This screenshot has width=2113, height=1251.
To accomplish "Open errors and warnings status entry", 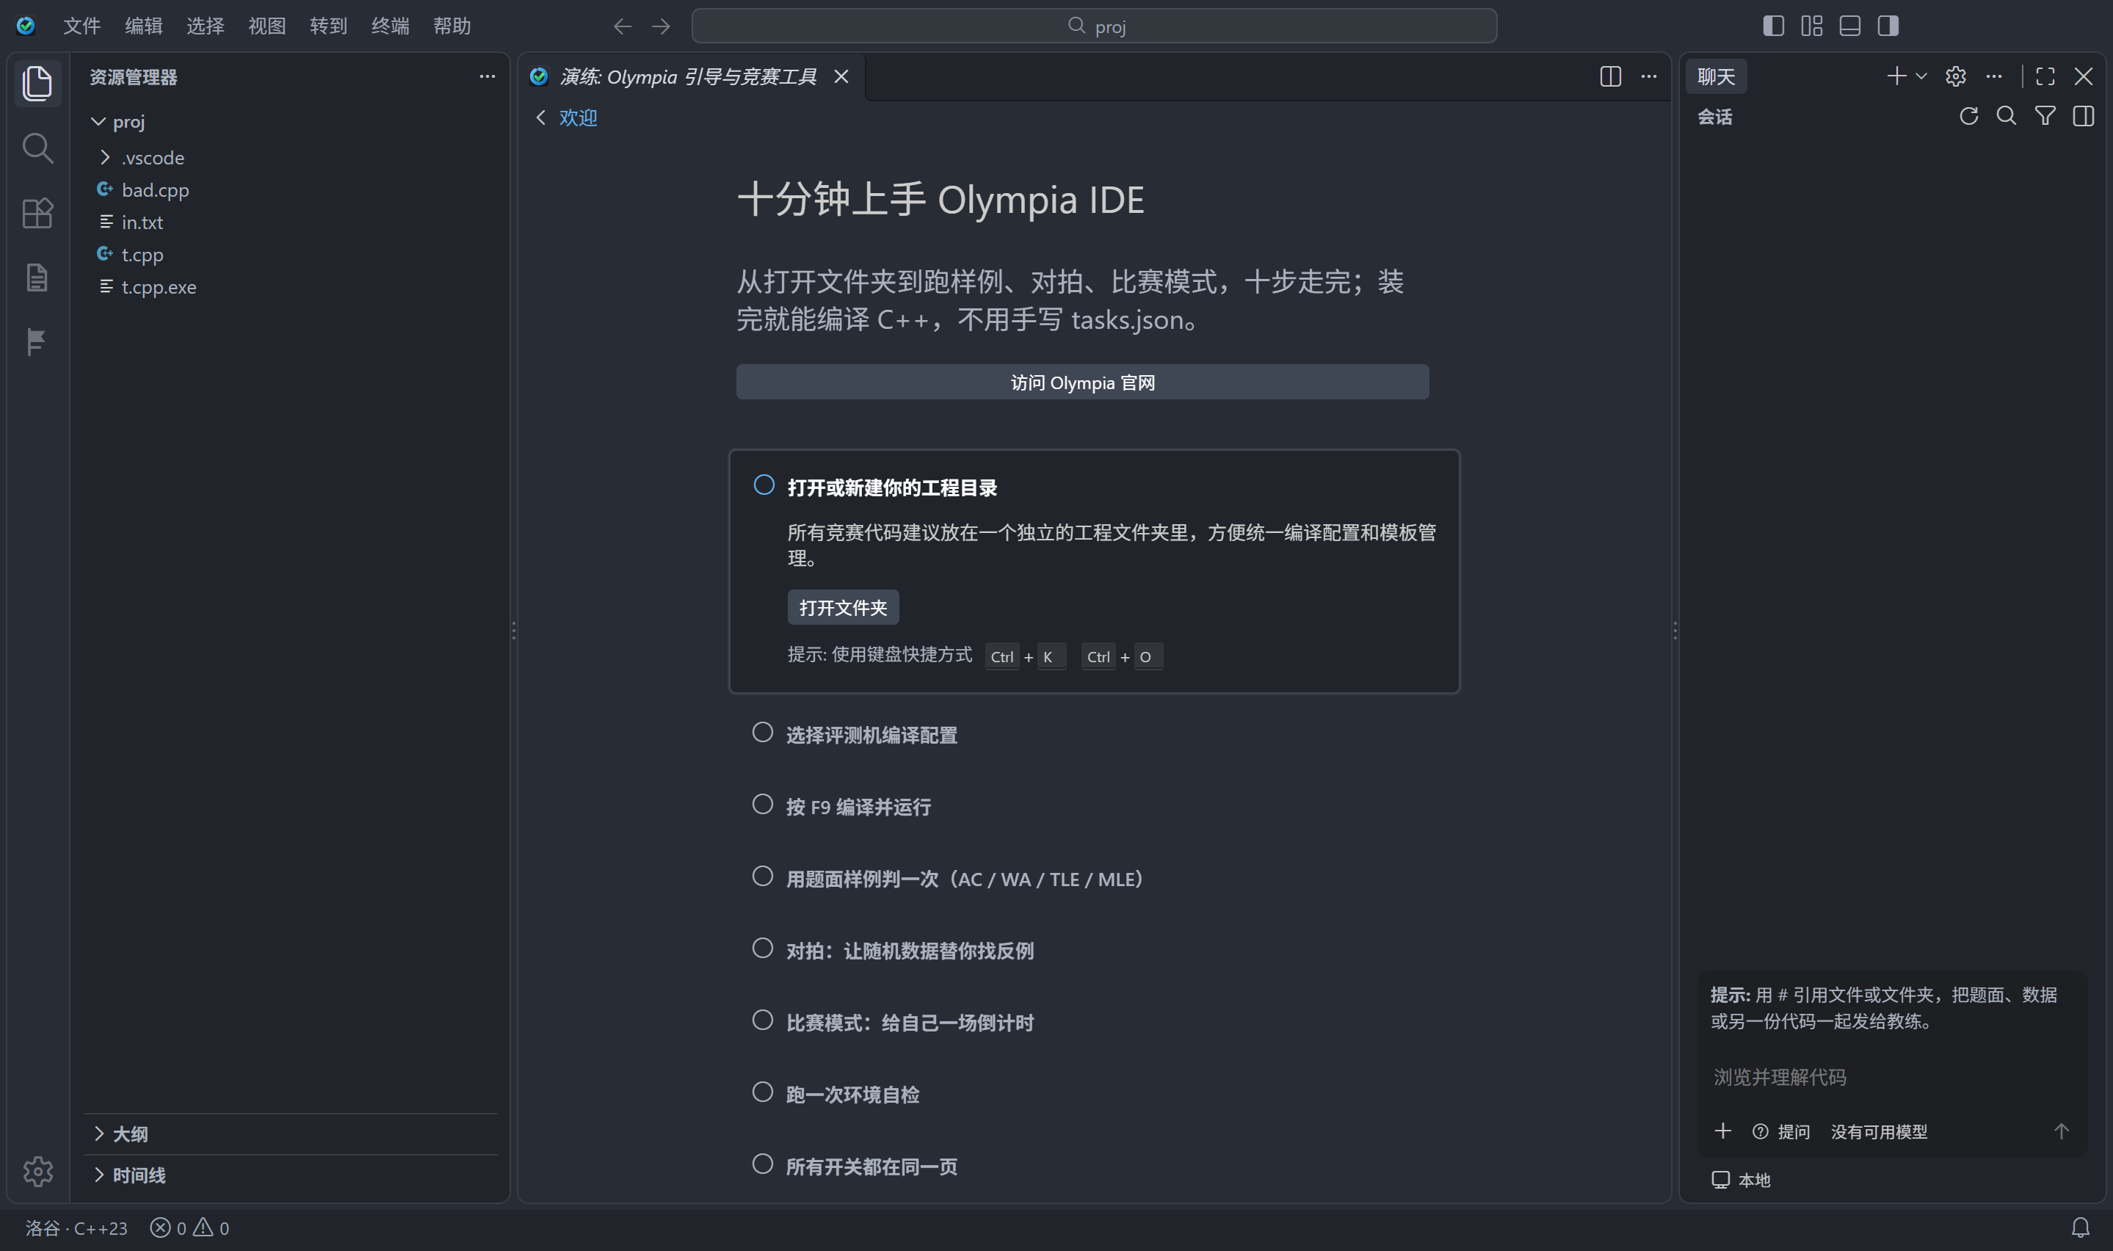I will (189, 1228).
